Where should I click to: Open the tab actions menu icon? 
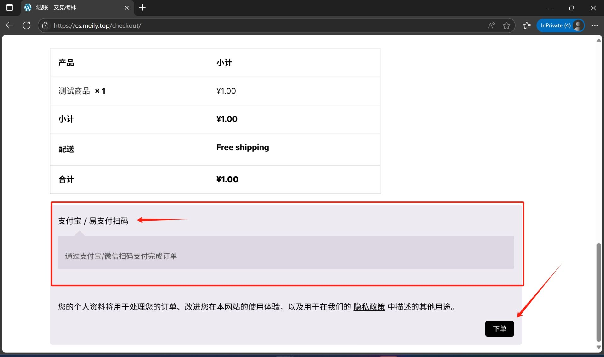[x=9, y=8]
